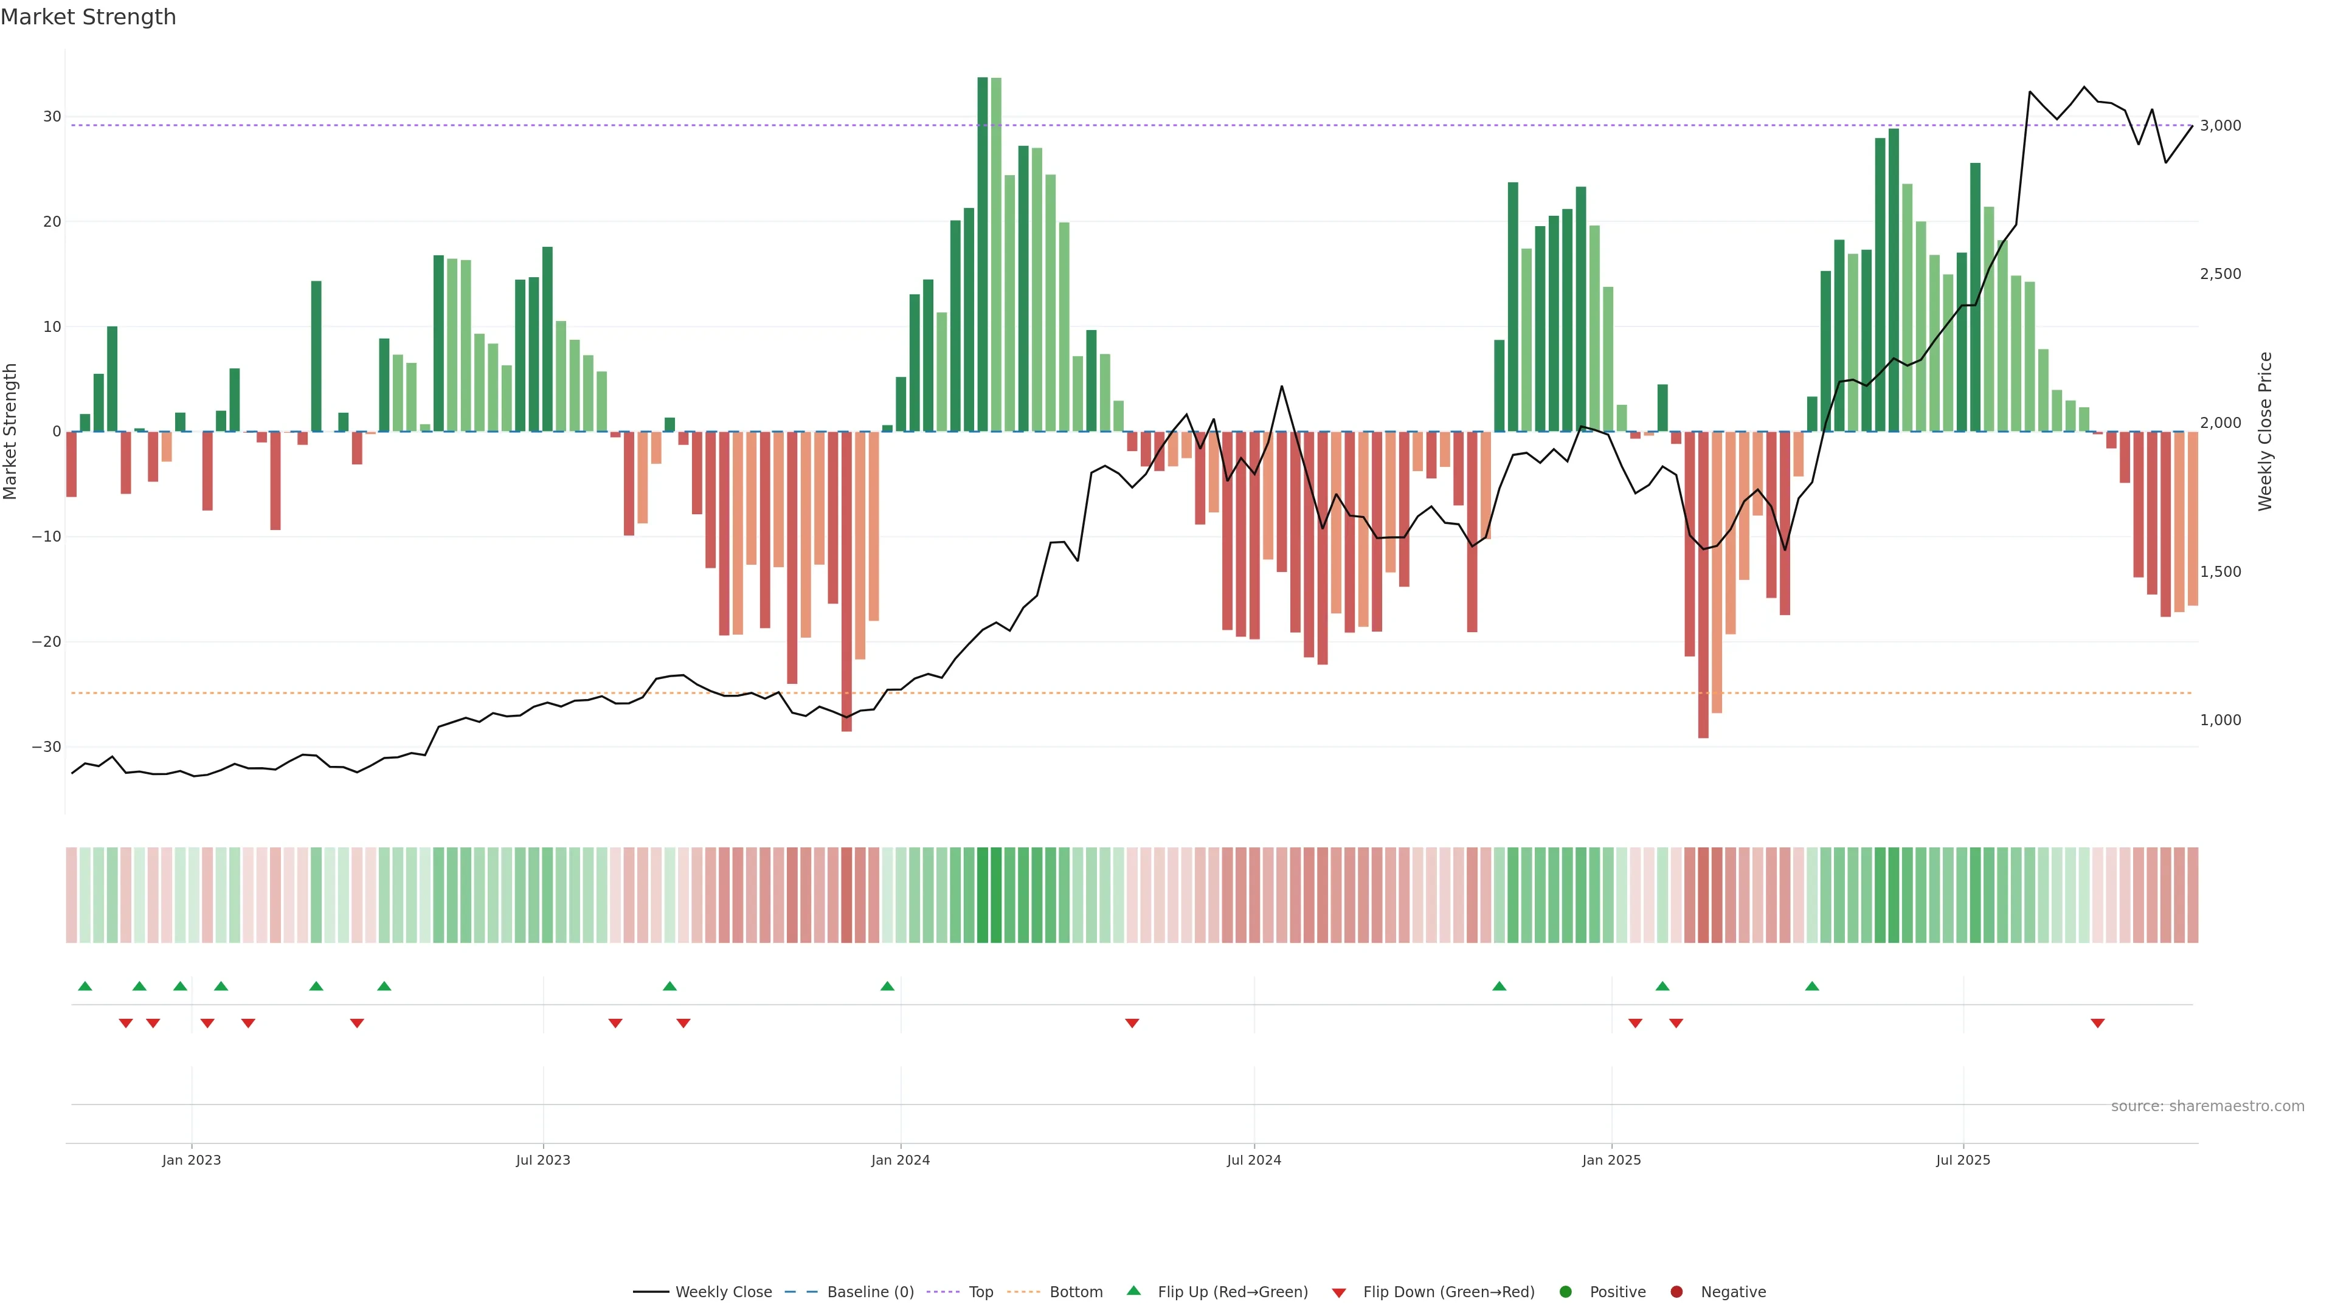The height and width of the screenshot is (1313, 2335).
Task: Click the green Flip Up triangle icon in legend
Action: coord(1133,1291)
